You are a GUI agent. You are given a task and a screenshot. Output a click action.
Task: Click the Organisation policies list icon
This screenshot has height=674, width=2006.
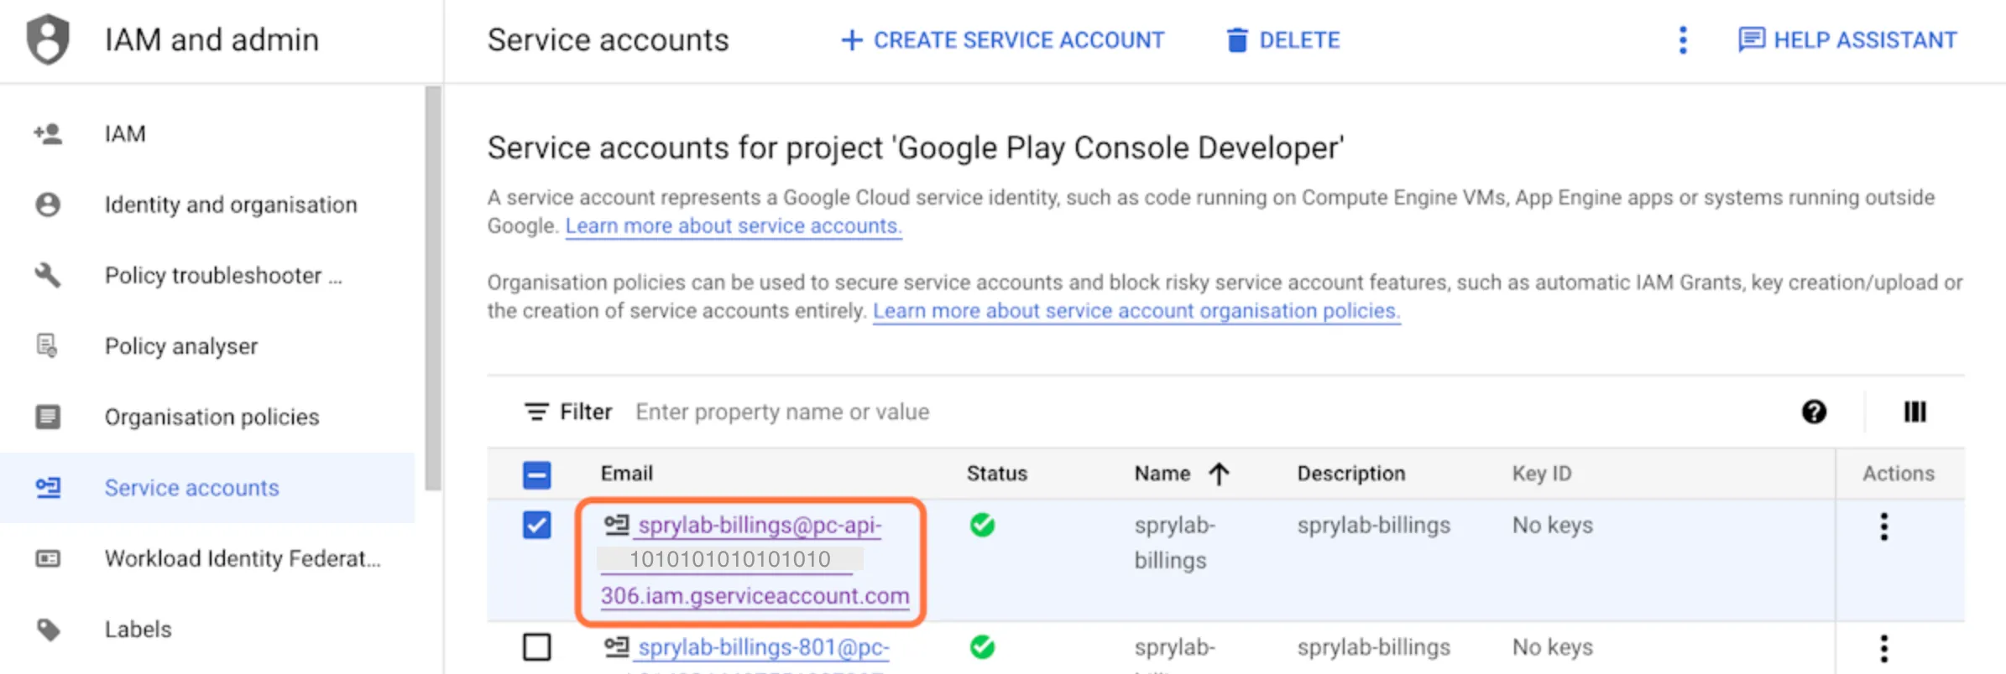[x=48, y=417]
